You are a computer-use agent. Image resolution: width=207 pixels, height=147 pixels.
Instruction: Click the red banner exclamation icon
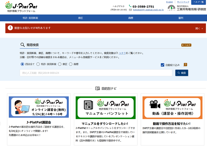click(x=10, y=28)
